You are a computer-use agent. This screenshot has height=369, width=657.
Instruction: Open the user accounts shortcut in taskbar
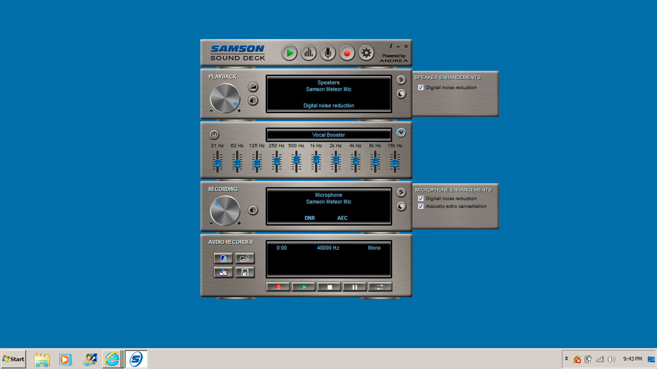[x=90, y=359]
